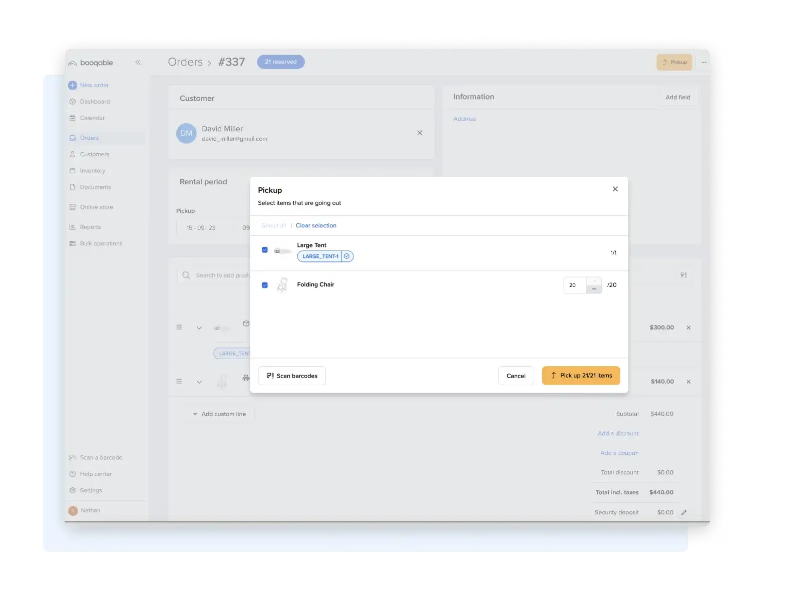Uncheck the Folding Chair checkbox
This screenshot has width=801, height=601.
tap(265, 285)
